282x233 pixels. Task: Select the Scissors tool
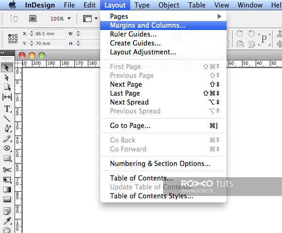coord(7,170)
